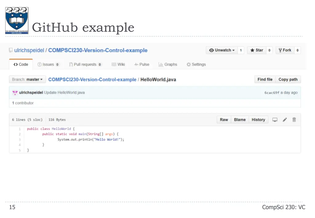Edit HelloWorld.java with the pencil icon
The width and height of the screenshot is (315, 218).
point(285,120)
